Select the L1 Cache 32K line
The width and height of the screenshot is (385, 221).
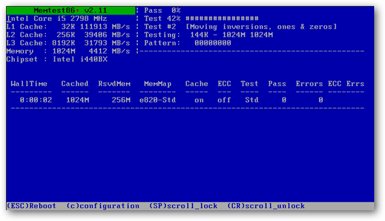(x=68, y=26)
